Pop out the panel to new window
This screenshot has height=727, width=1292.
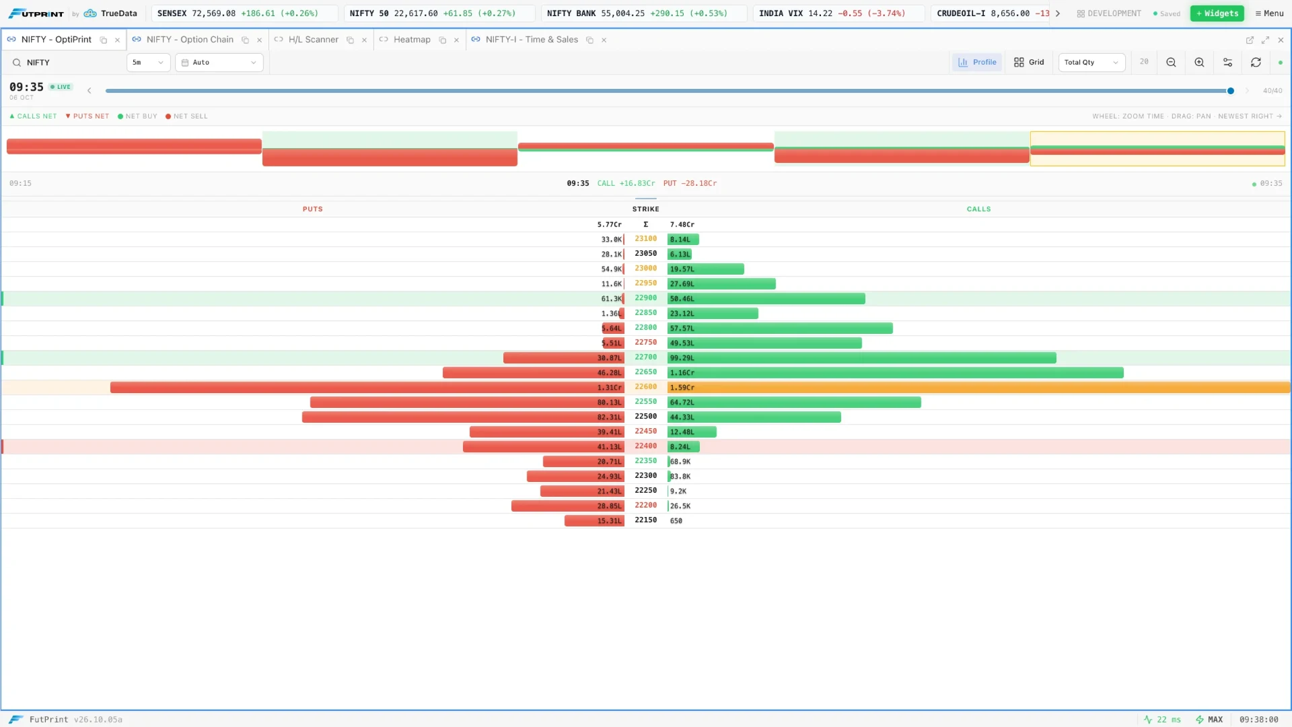(1250, 40)
